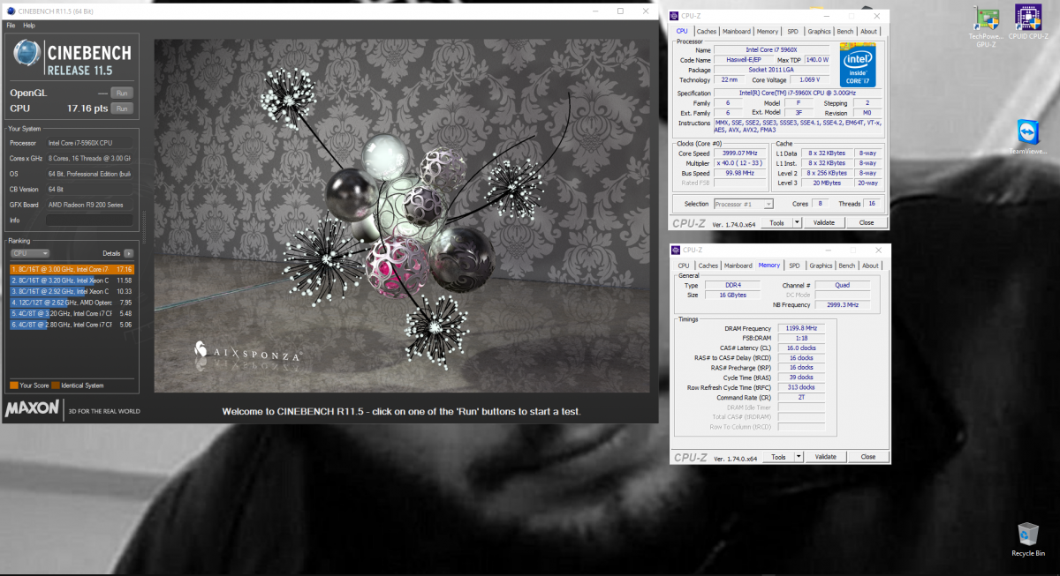1060x576 pixels.
Task: Click Validate in lower CPU-Z window
Action: [826, 457]
